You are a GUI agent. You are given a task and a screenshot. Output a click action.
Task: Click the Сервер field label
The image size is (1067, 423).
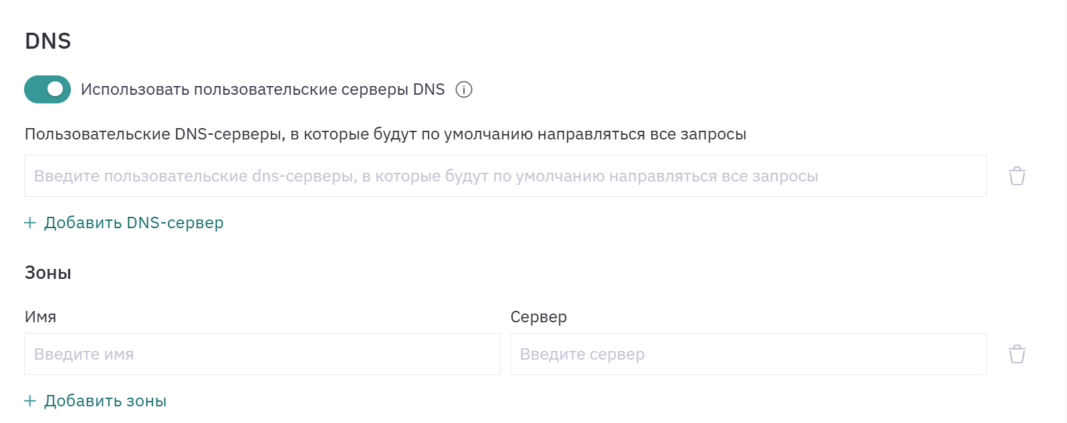pyautogui.click(x=539, y=318)
